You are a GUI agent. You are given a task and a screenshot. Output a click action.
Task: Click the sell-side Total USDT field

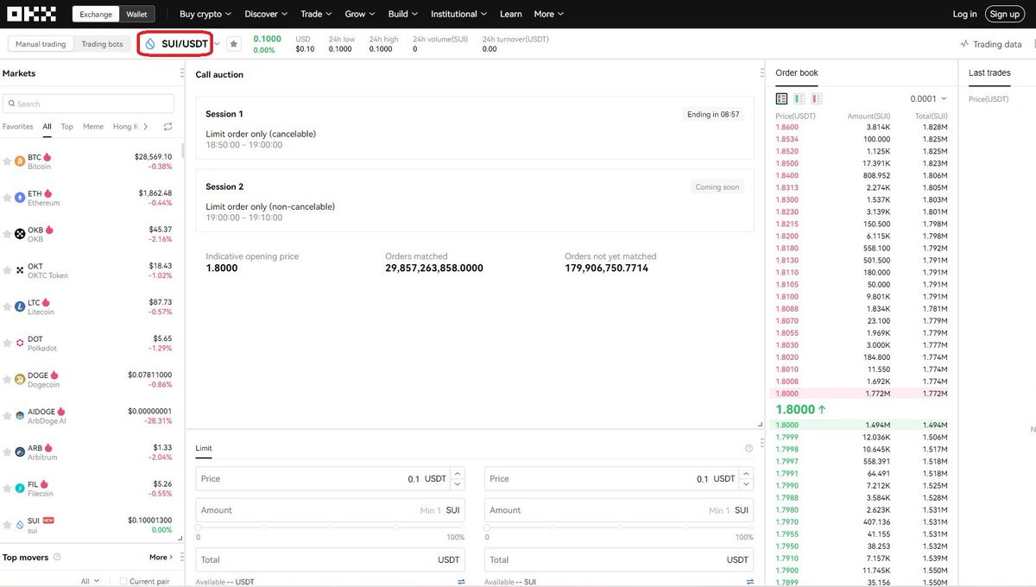[x=618, y=559]
